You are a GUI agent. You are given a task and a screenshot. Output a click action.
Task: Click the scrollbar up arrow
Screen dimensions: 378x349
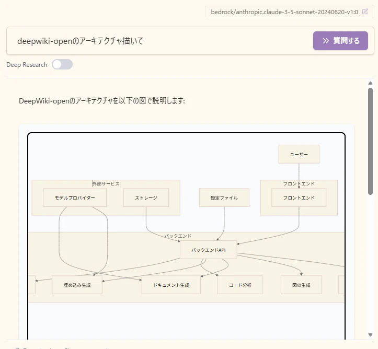(x=370, y=83)
